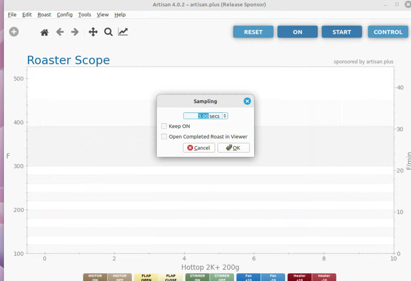Adjust the sampling seconds stepper arrows
Screen dimensions: 411x281
tap(225, 116)
